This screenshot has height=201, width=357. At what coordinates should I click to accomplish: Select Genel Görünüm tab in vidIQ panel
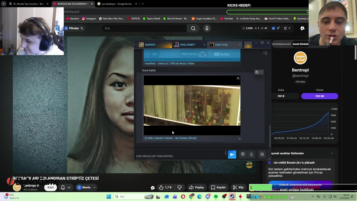click(300, 44)
